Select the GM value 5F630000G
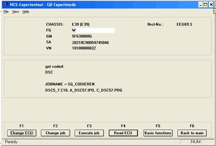Image resolution: width=216 pixels, height=146 pixels. [x=82, y=36]
